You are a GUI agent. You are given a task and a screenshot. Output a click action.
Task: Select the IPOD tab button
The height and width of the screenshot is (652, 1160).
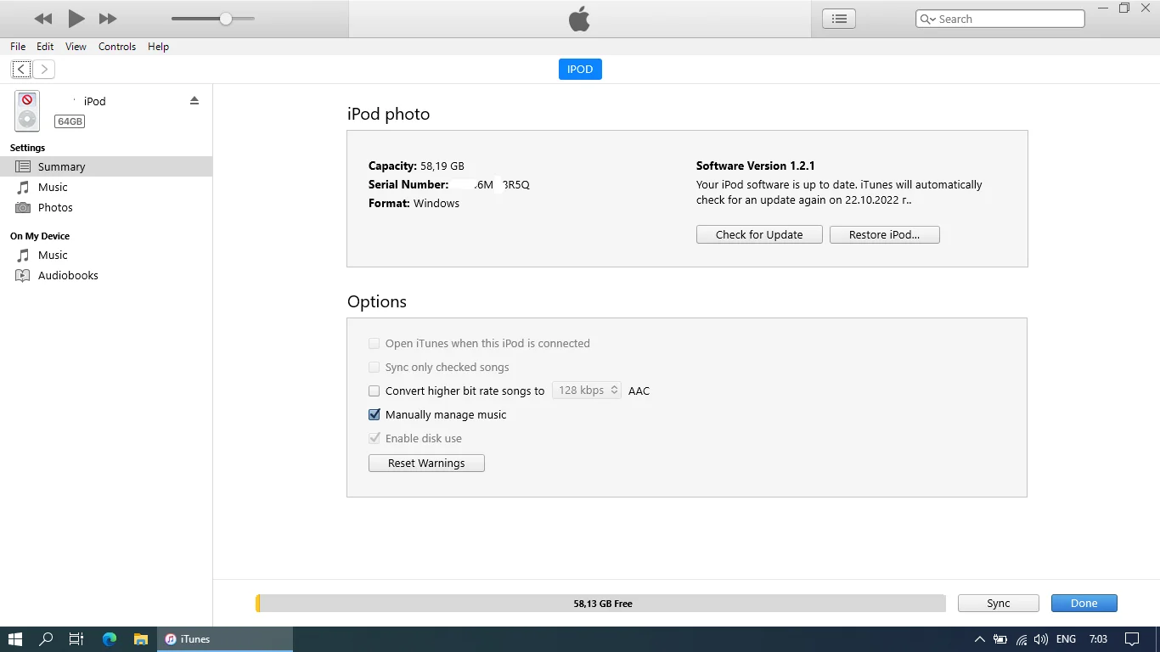tap(580, 70)
